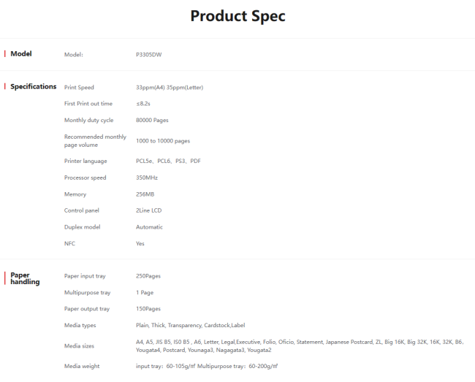
Task: Select the Recommended monthly page volume label
Action: pos(95,140)
